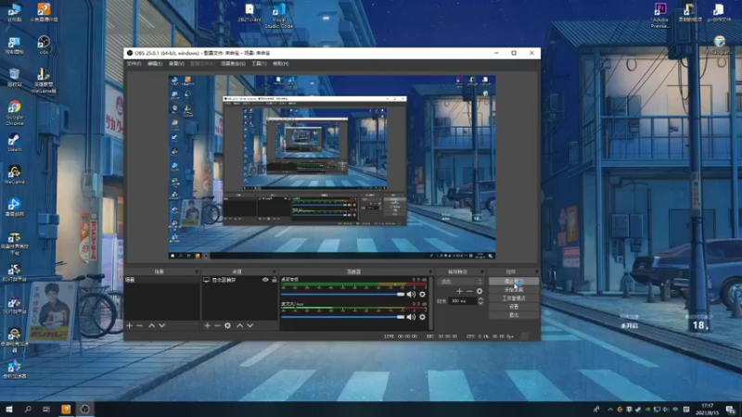Open Settings button in Controls dock

coord(514,307)
